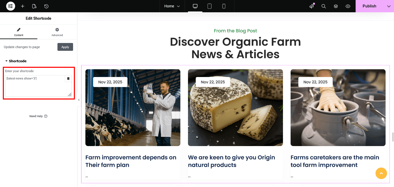
Task: Switch to the desktop device view
Action: pyautogui.click(x=195, y=6)
